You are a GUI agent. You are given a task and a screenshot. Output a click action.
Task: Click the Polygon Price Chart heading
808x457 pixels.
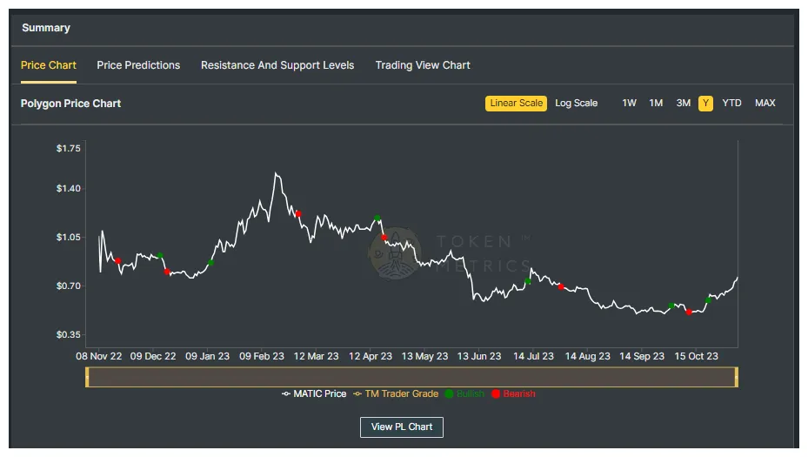pos(70,104)
